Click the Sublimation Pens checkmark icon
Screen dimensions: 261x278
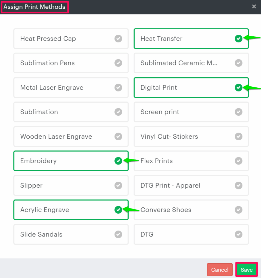click(118, 63)
